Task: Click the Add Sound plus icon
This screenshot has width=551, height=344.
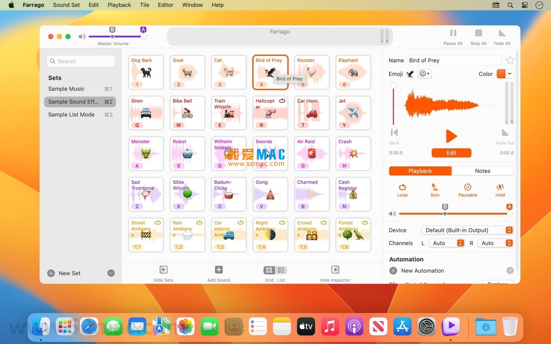Action: pyautogui.click(x=219, y=270)
